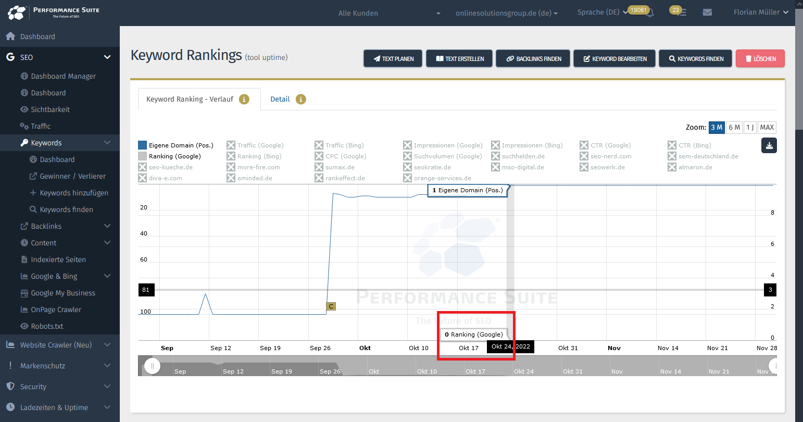Click the BACKLINKS FINDEN button
Image resolution: width=803 pixels, height=422 pixels.
click(x=533, y=59)
